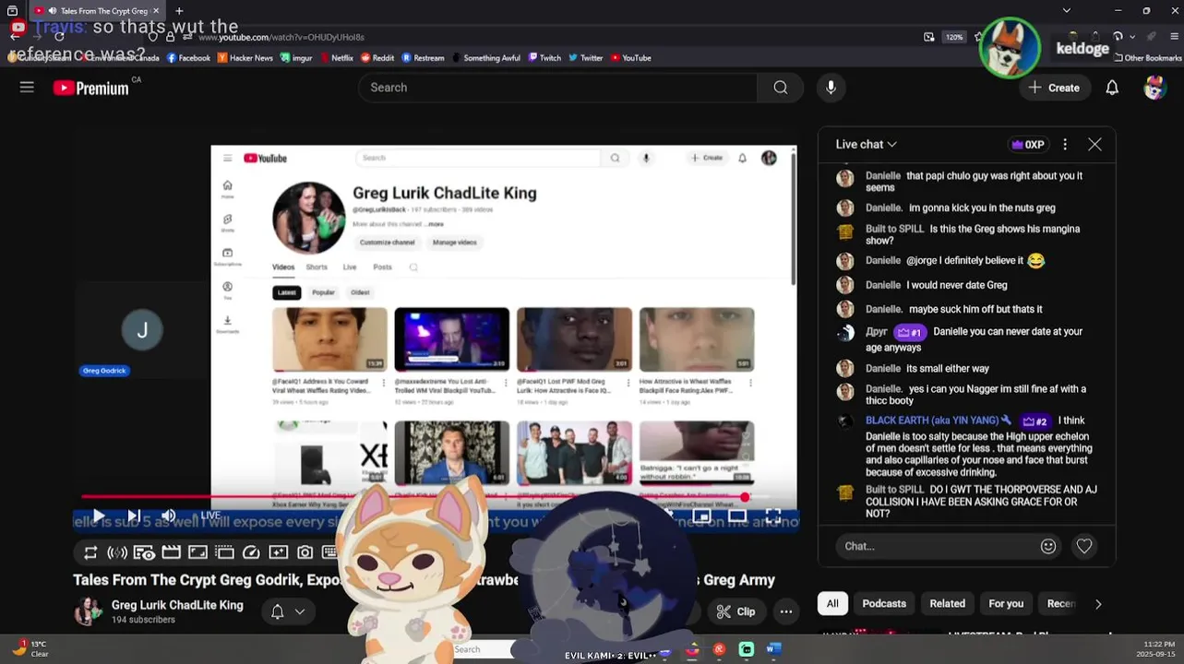Toggle the broadcast waves icon below player
Screen dimensions: 1184x664
click(x=117, y=552)
